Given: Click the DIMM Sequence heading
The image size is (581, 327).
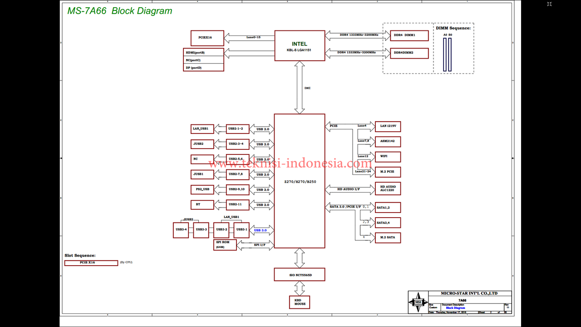Looking at the screenshot, I should (x=453, y=28).
